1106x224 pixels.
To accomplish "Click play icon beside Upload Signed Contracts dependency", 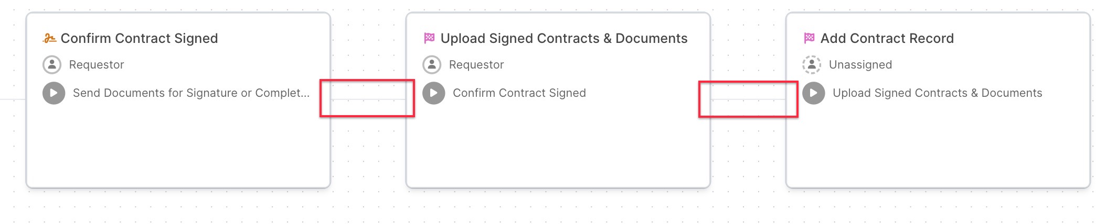I will tap(813, 93).
